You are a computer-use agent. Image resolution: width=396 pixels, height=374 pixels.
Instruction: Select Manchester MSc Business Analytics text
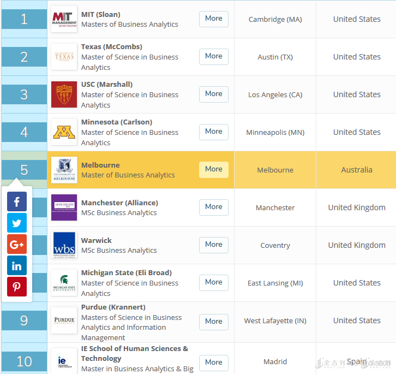click(119, 213)
